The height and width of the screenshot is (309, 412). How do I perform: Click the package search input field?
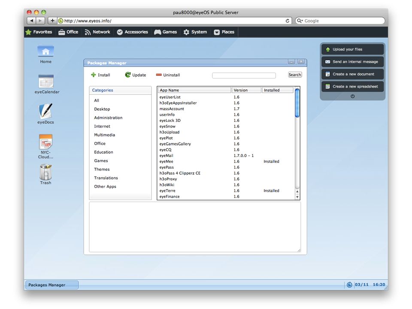(x=244, y=76)
